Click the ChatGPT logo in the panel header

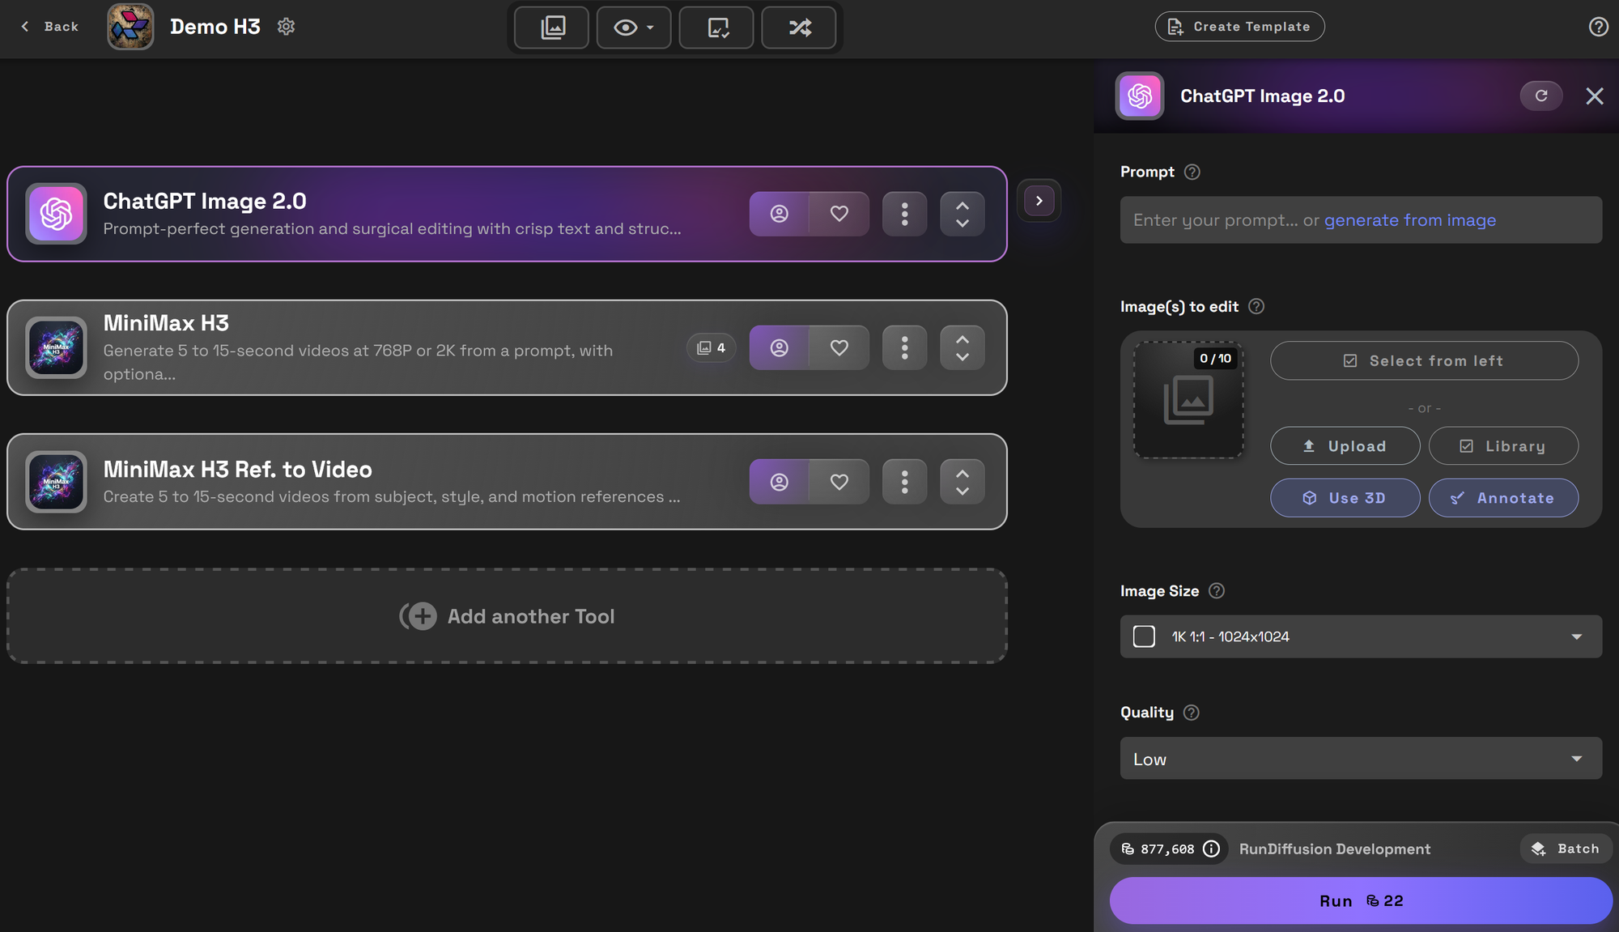pyautogui.click(x=1140, y=96)
